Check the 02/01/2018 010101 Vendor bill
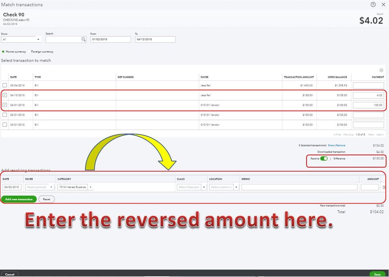The image size is (389, 277). [5, 115]
